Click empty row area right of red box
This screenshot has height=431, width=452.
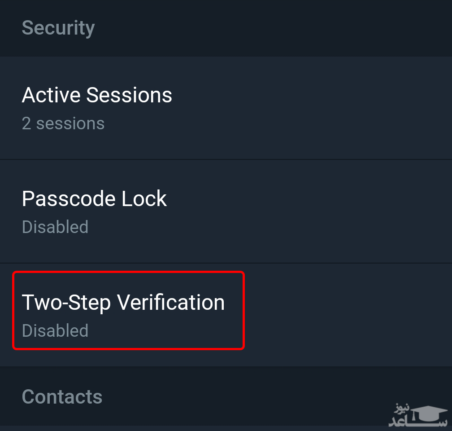tap(350, 314)
